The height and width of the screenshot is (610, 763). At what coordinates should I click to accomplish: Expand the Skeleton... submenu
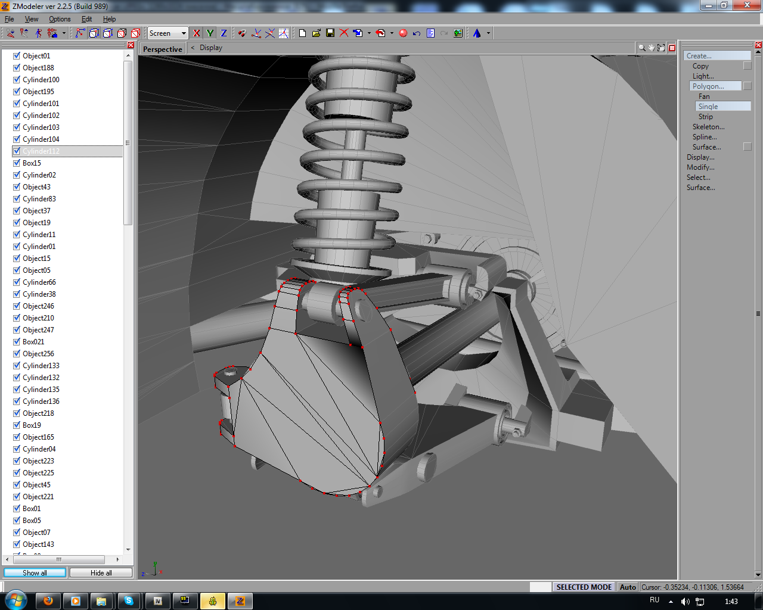click(708, 127)
